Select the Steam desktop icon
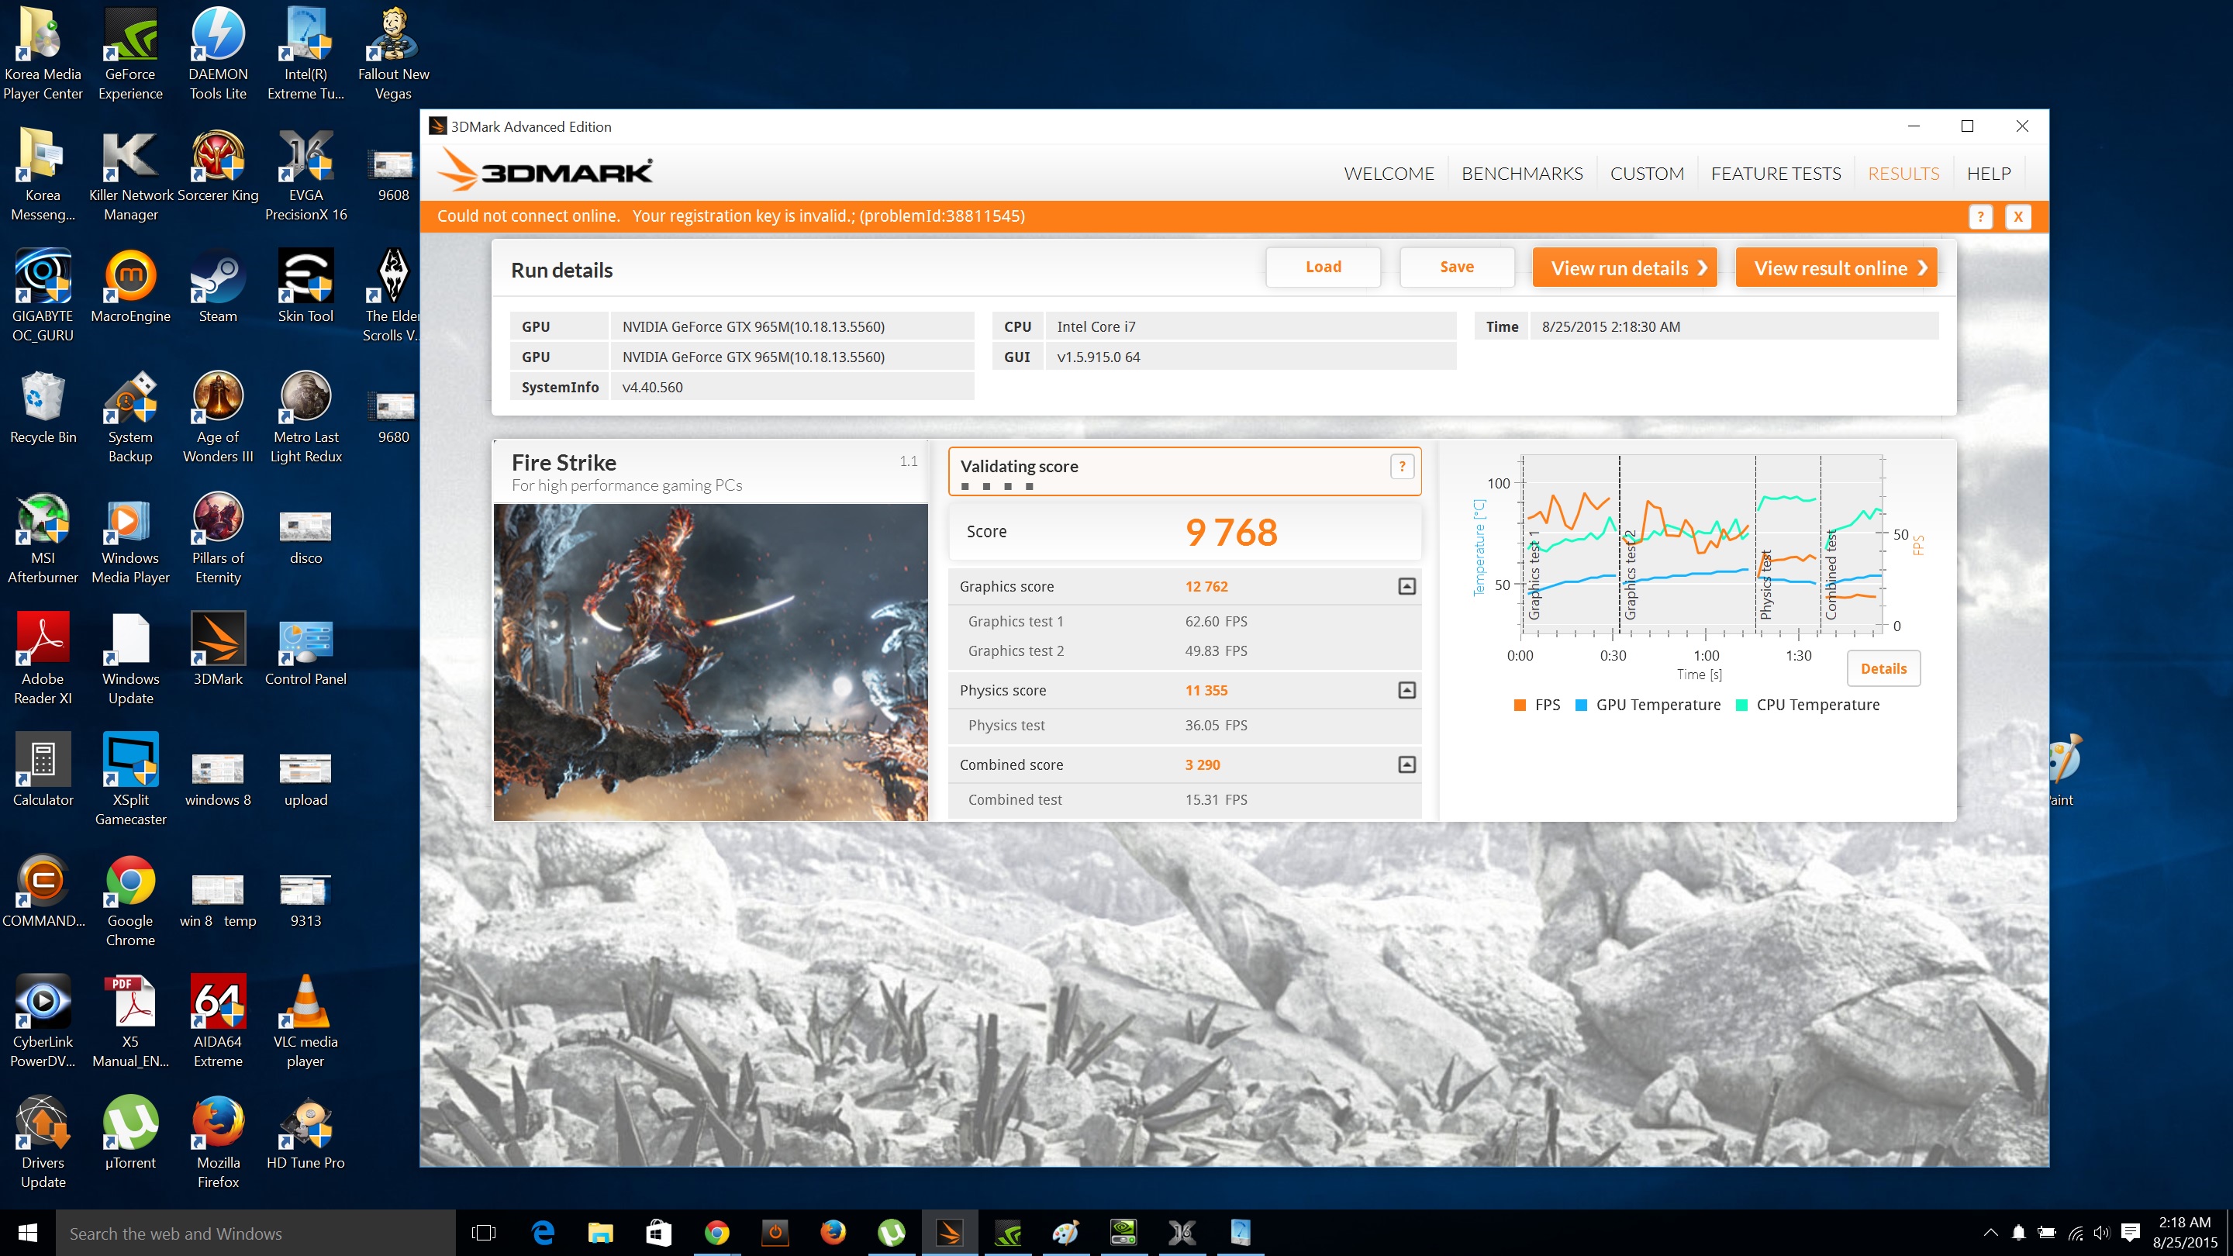Viewport: 2233px width, 1256px height. coord(218,287)
